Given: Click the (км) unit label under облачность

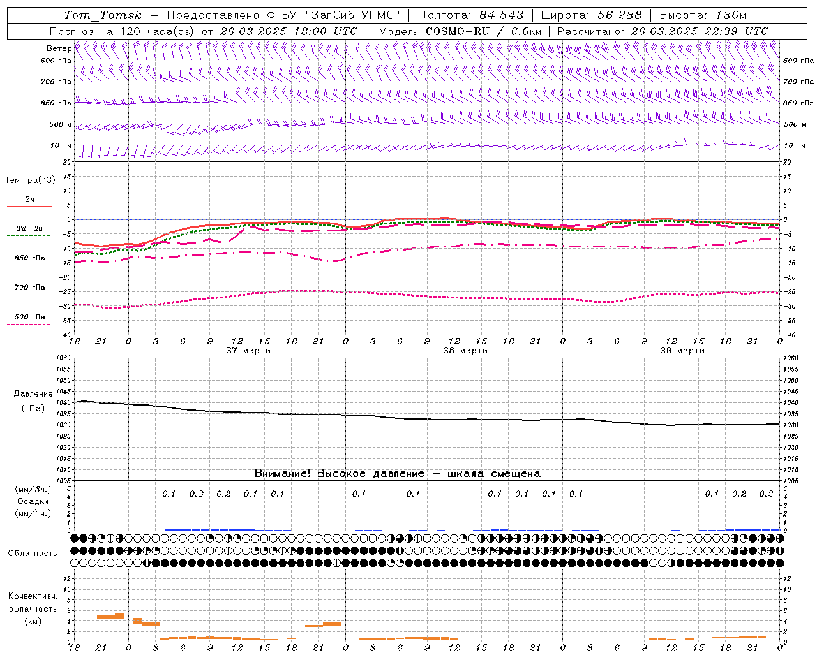Looking at the screenshot, I should [x=33, y=621].
